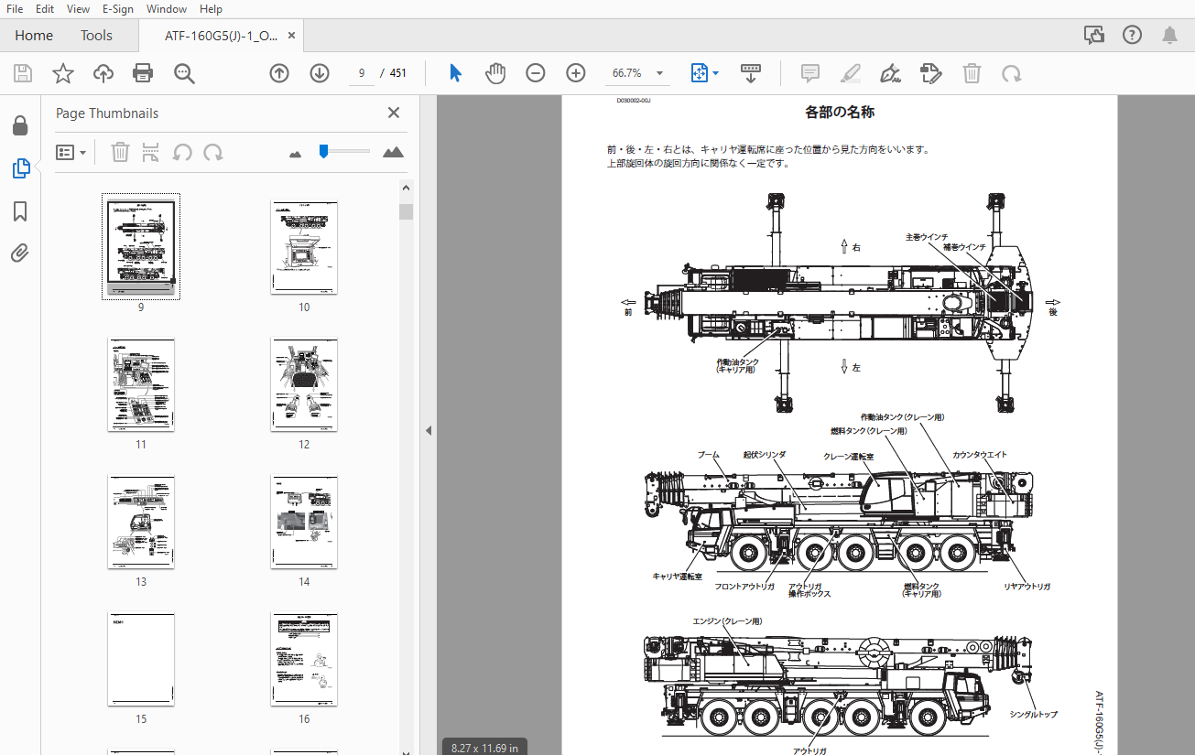Select the ATF-160G5(J)-1 document tab
The image size is (1195, 755).
[x=220, y=36]
